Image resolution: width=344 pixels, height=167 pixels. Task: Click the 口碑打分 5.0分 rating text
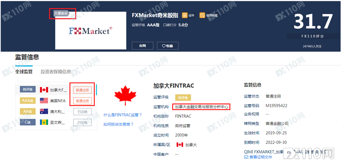pyautogui.click(x=175, y=25)
